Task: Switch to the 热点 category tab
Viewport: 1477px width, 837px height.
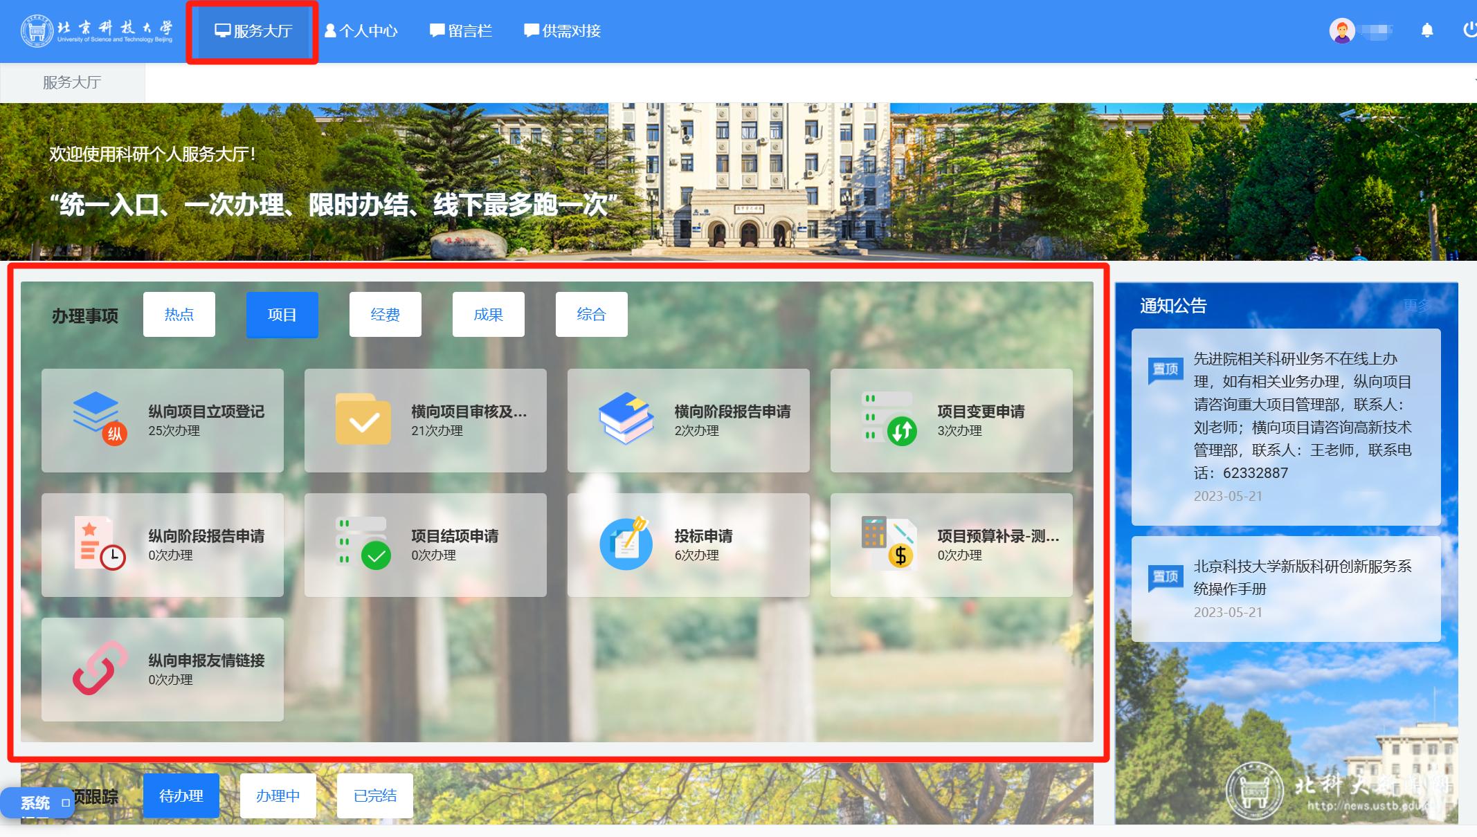Action: coord(179,315)
